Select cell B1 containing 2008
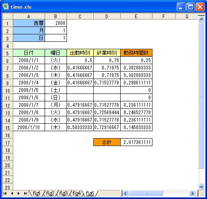Viewport: 207px width, 199px height. [x=56, y=23]
